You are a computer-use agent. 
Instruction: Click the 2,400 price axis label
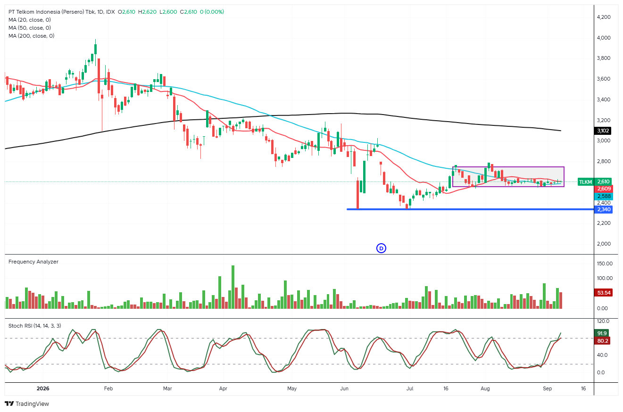pyautogui.click(x=604, y=202)
